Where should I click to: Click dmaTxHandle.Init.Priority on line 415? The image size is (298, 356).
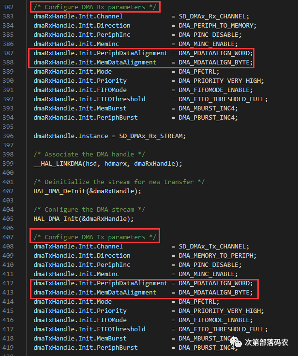(80, 311)
